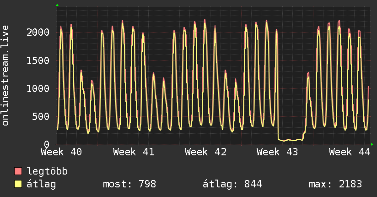This screenshot has height=197, width=377.
Task: Click the átlag: 844 statistic
Action: coord(232,184)
